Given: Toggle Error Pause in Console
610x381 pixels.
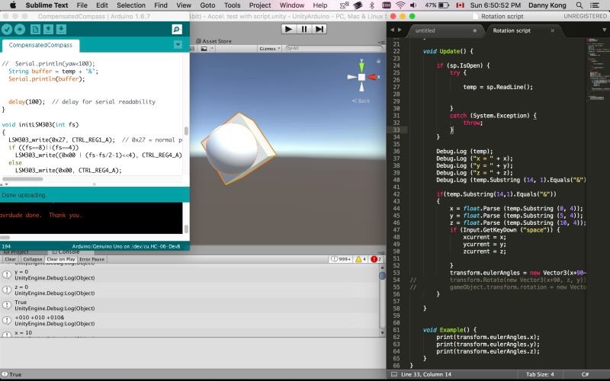Looking at the screenshot, I should coord(91,259).
